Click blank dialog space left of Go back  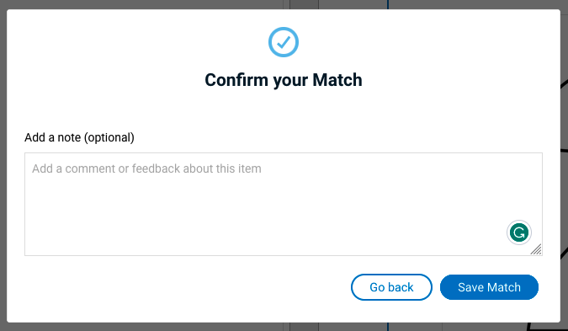(181, 287)
